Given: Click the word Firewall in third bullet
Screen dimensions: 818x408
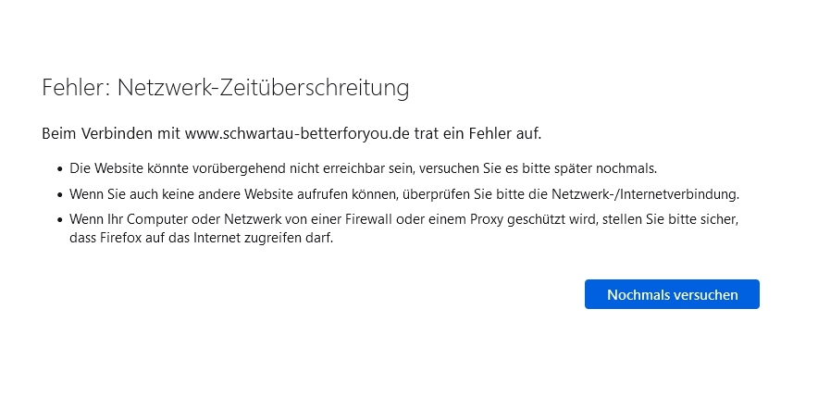Looking at the screenshot, I should pos(369,219).
